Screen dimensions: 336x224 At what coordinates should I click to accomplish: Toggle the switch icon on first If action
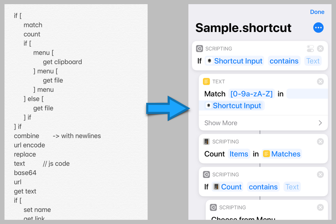(310, 49)
